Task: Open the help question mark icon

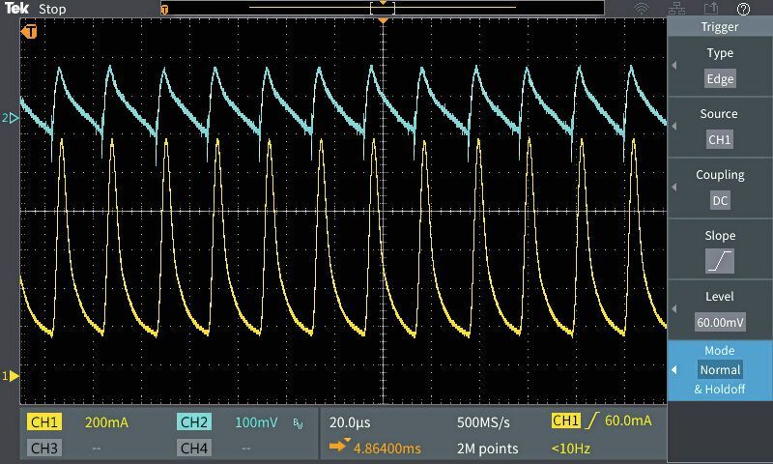Action: pyautogui.click(x=743, y=9)
